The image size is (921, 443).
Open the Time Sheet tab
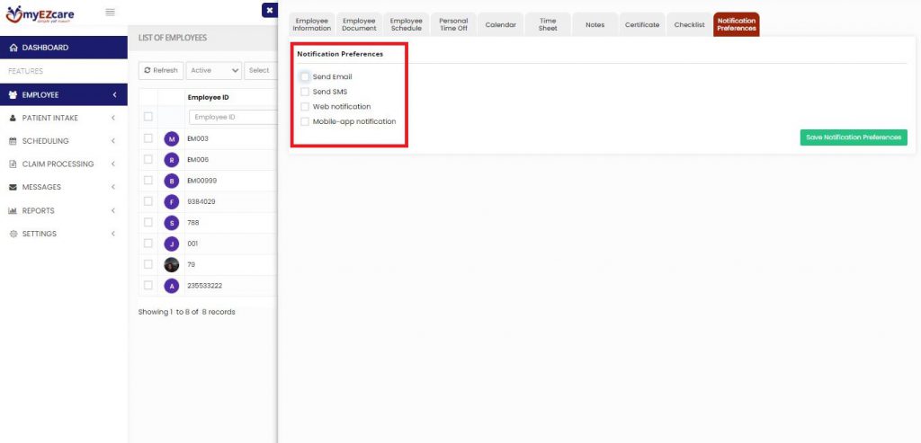coord(548,24)
